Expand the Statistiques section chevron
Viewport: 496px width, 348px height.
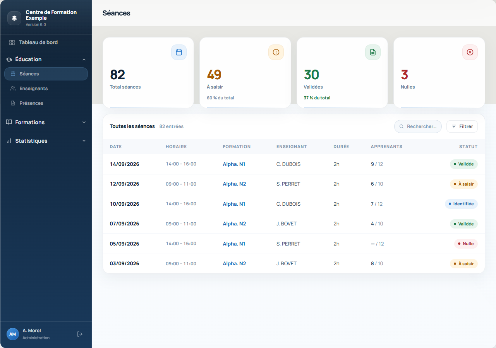point(84,141)
